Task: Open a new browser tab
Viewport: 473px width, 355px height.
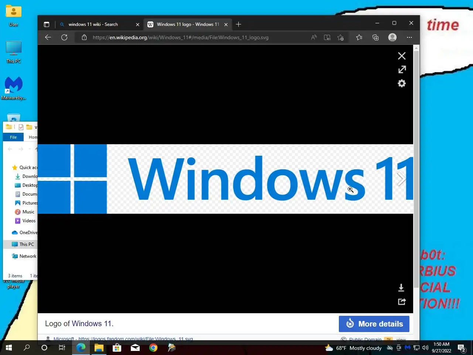Action: point(238,24)
